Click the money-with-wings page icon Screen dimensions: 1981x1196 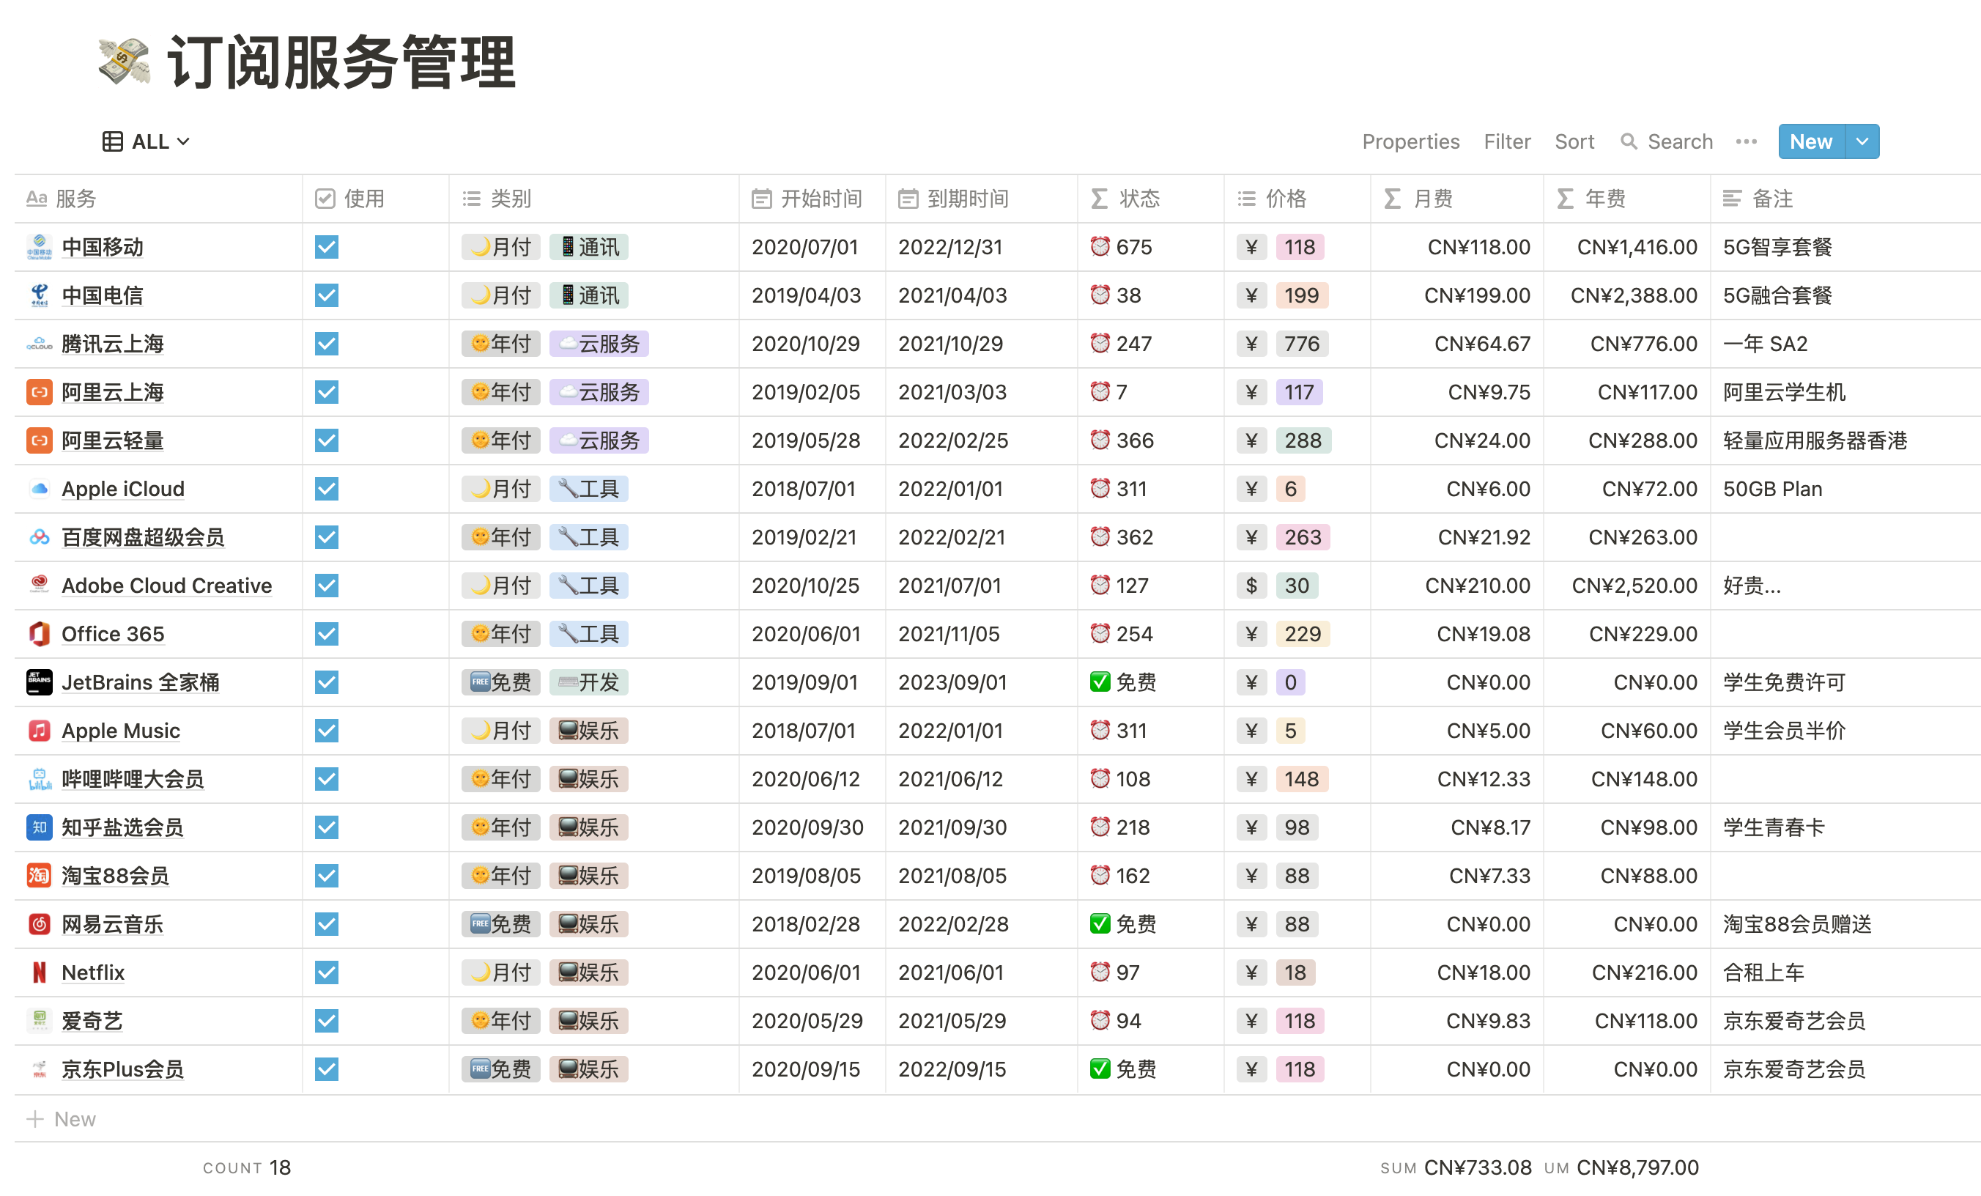pyautogui.click(x=124, y=62)
